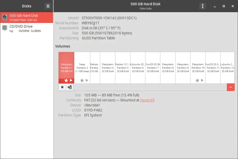238x159 pixels.
Task: Select Filesystem Partition 8 volume
Action: (x=168, y=68)
